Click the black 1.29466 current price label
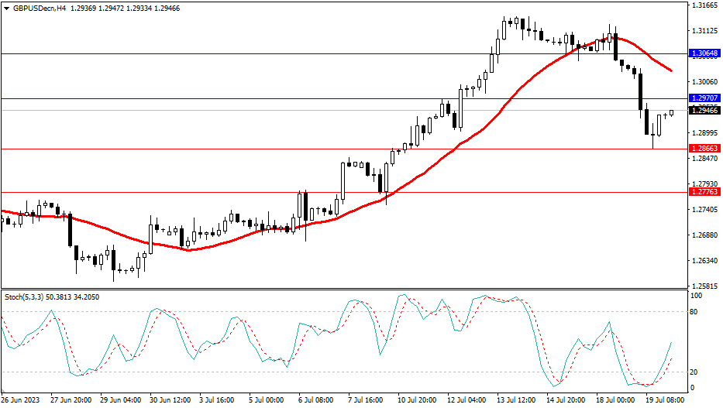Image resolution: width=723 pixels, height=408 pixels. (x=704, y=111)
